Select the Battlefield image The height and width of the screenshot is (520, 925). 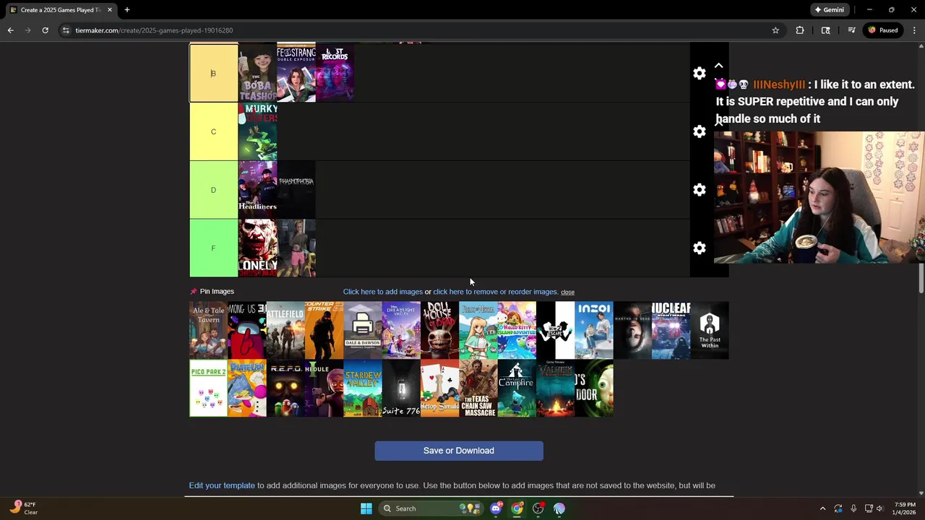[x=285, y=330]
